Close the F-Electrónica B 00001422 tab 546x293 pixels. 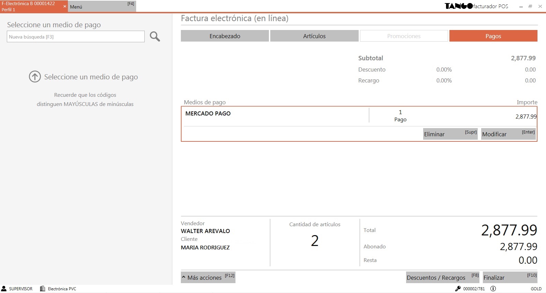click(x=65, y=6)
